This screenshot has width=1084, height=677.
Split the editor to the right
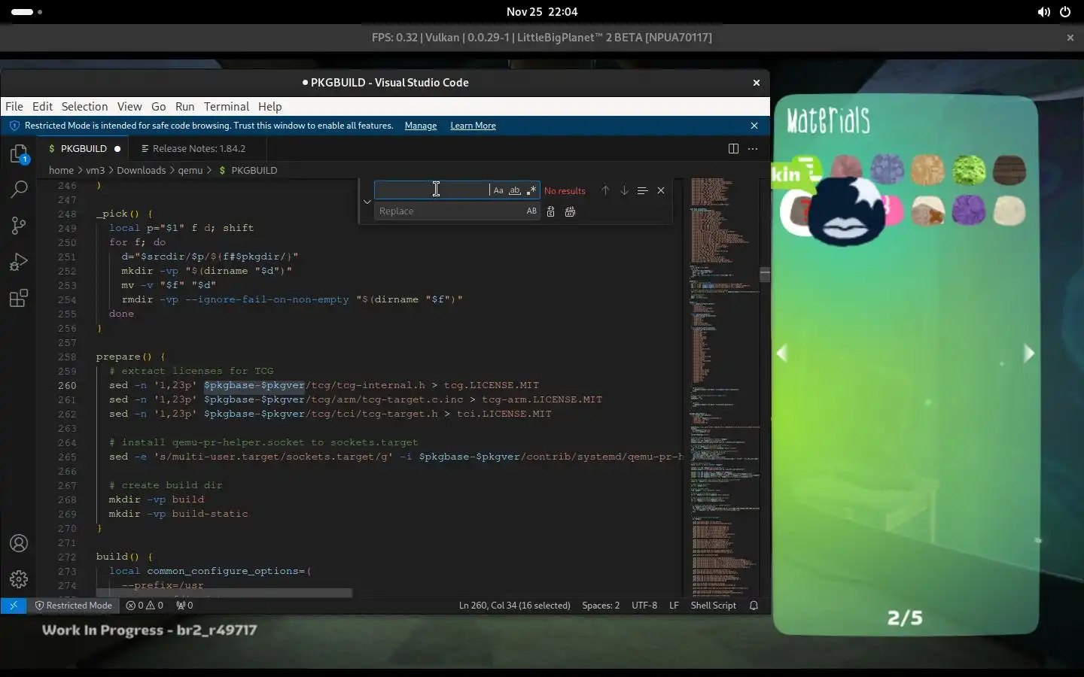[x=733, y=149]
